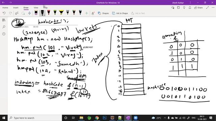
Task: Open the Sticky Notes feed icon
Action: click(179, 8)
